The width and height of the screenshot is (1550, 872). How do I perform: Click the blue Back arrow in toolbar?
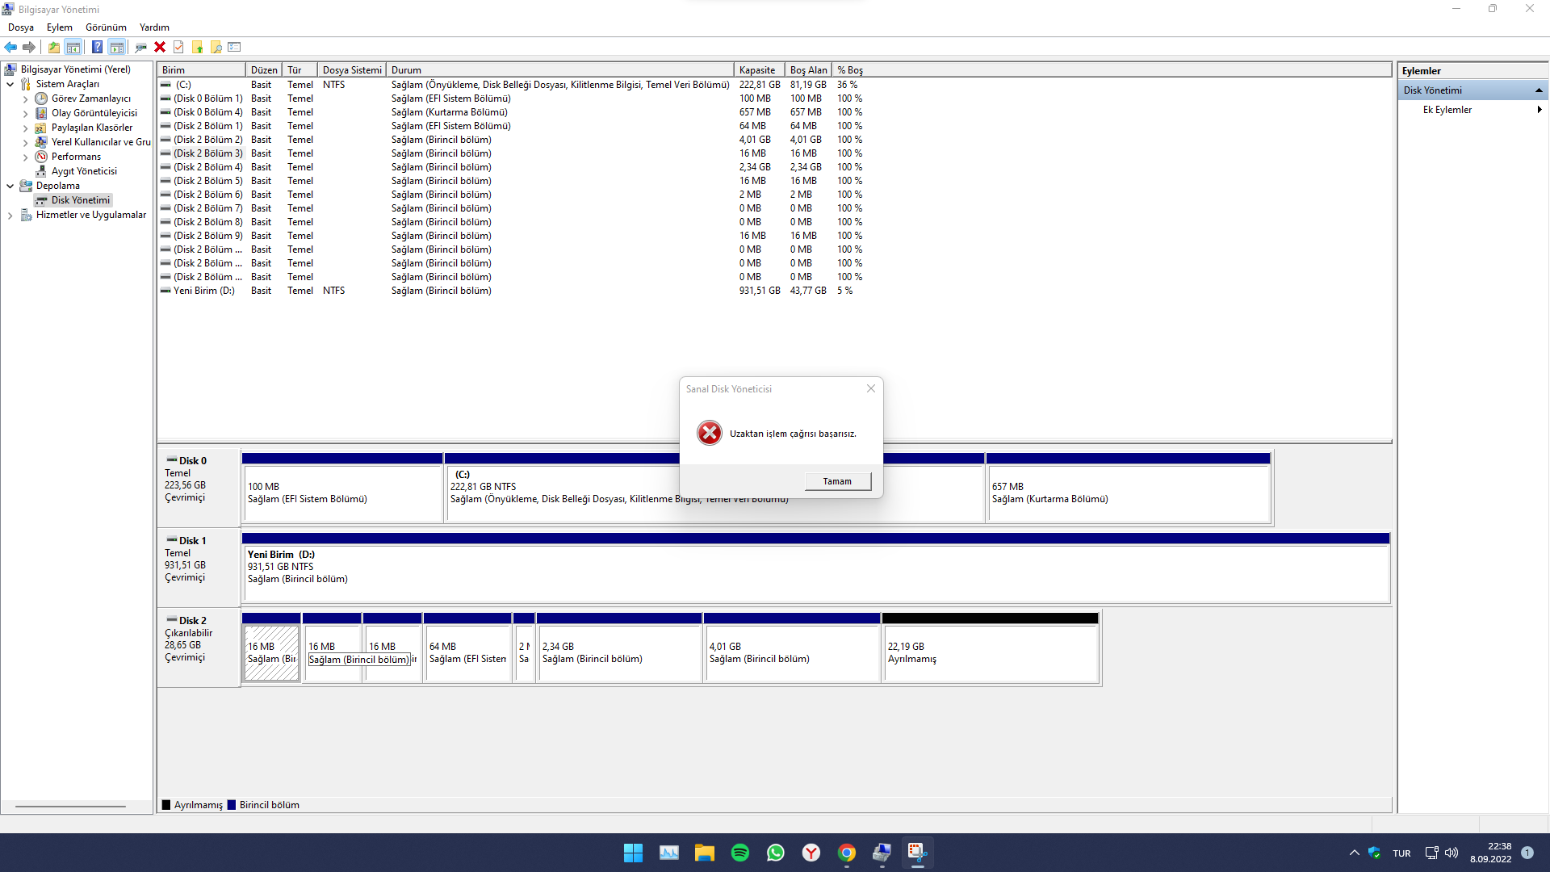point(10,47)
